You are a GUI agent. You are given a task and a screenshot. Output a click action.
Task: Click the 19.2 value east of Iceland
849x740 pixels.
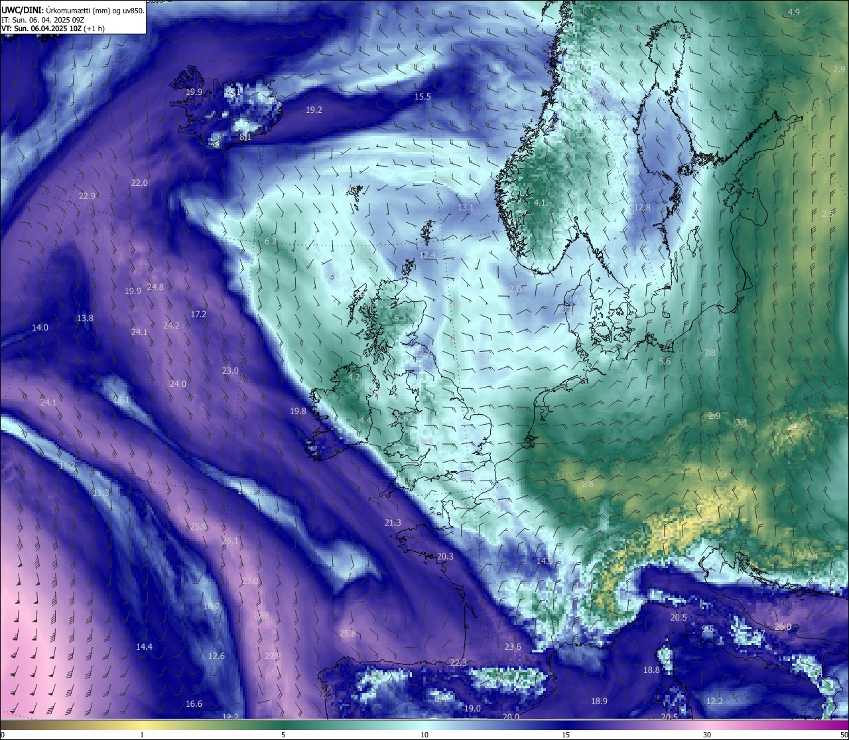coord(314,110)
